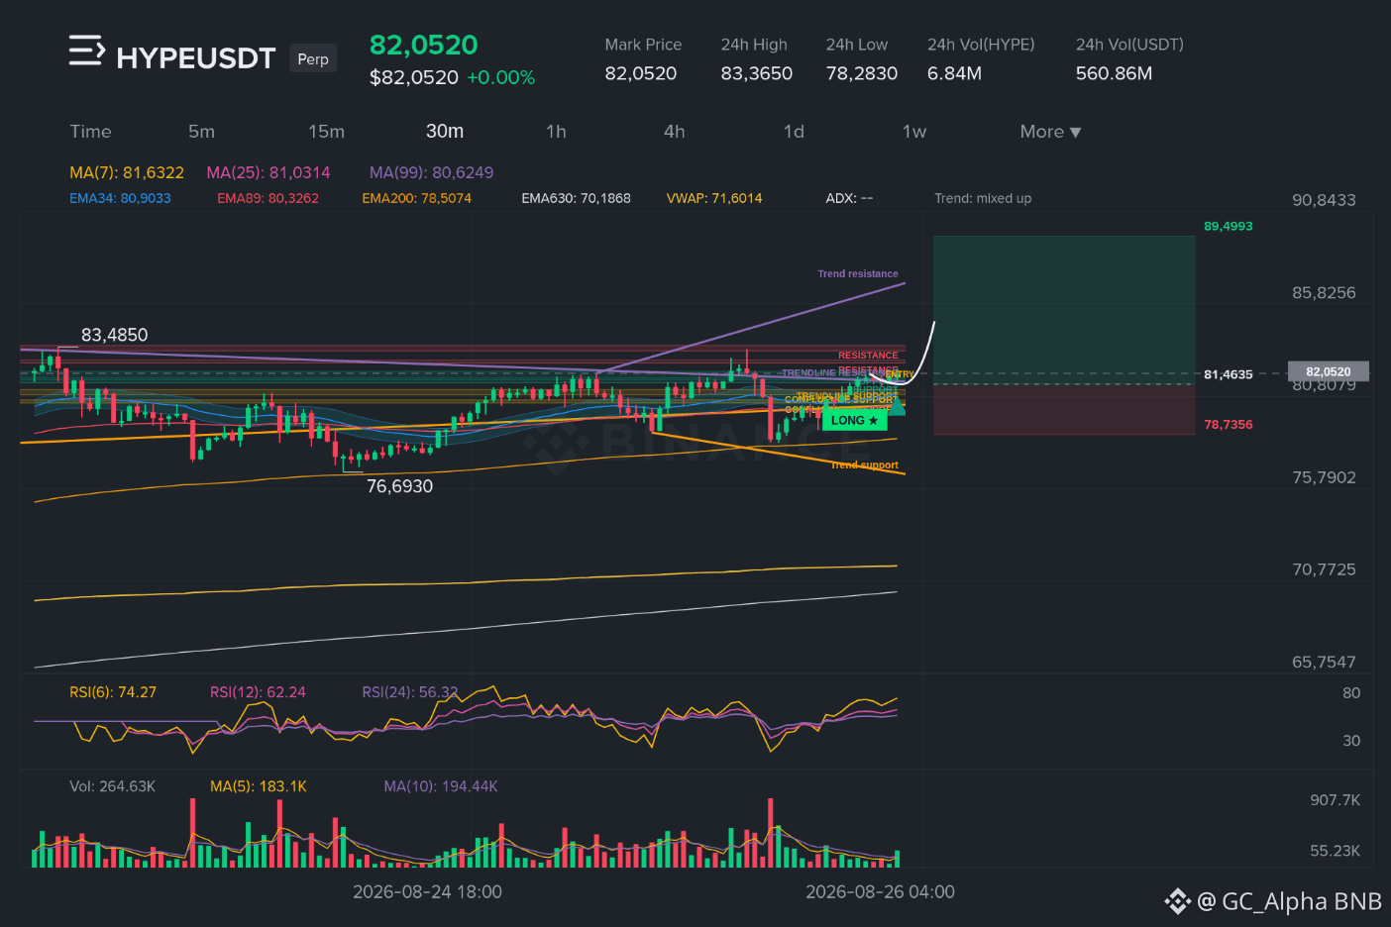The height and width of the screenshot is (927, 1391).
Task: Select the green LONG star marker
Action: pyautogui.click(x=854, y=421)
